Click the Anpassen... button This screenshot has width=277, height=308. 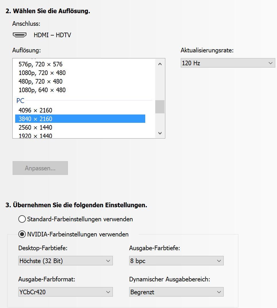click(40, 168)
